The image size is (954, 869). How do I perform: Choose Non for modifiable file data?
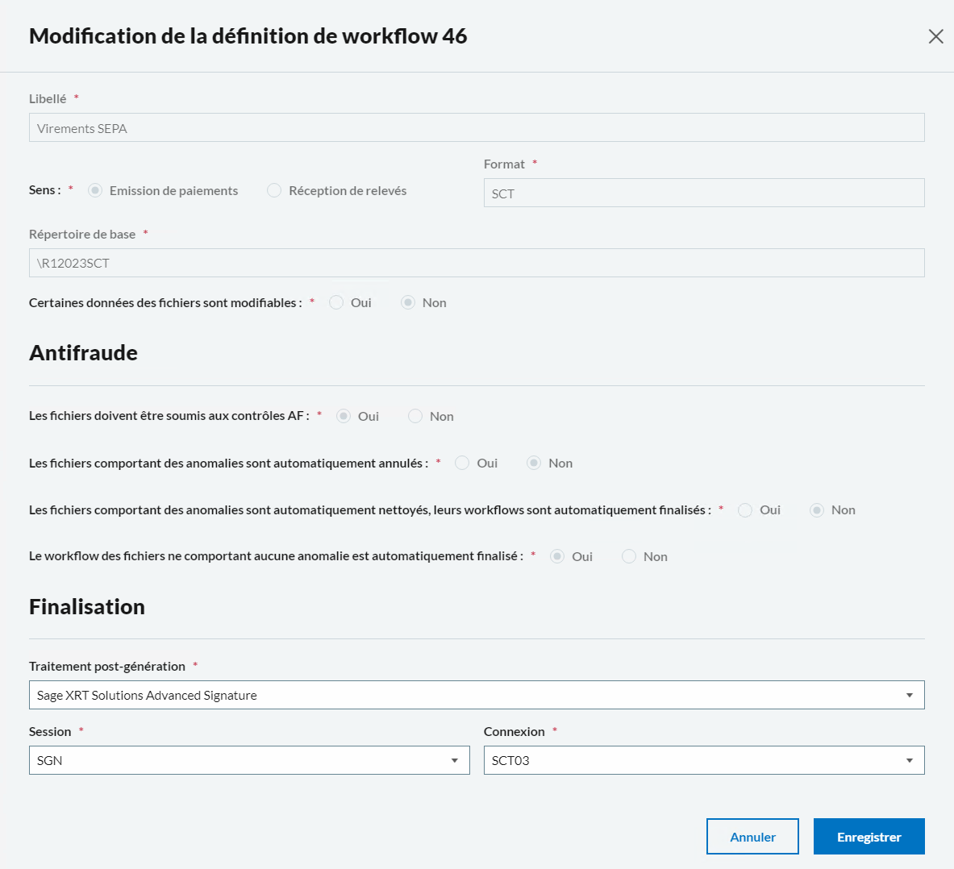[408, 303]
